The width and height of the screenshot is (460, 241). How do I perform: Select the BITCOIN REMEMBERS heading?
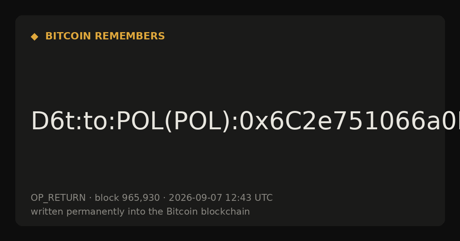(105, 36)
